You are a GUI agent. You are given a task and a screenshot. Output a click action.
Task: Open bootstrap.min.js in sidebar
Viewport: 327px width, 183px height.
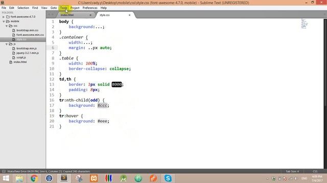click(27, 48)
